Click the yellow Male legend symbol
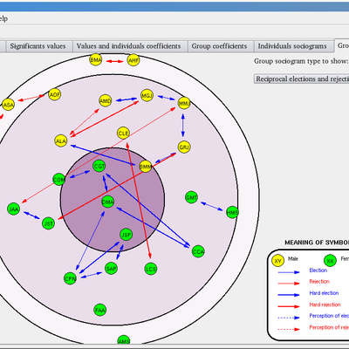The image size is (349, 349). pyautogui.click(x=277, y=261)
